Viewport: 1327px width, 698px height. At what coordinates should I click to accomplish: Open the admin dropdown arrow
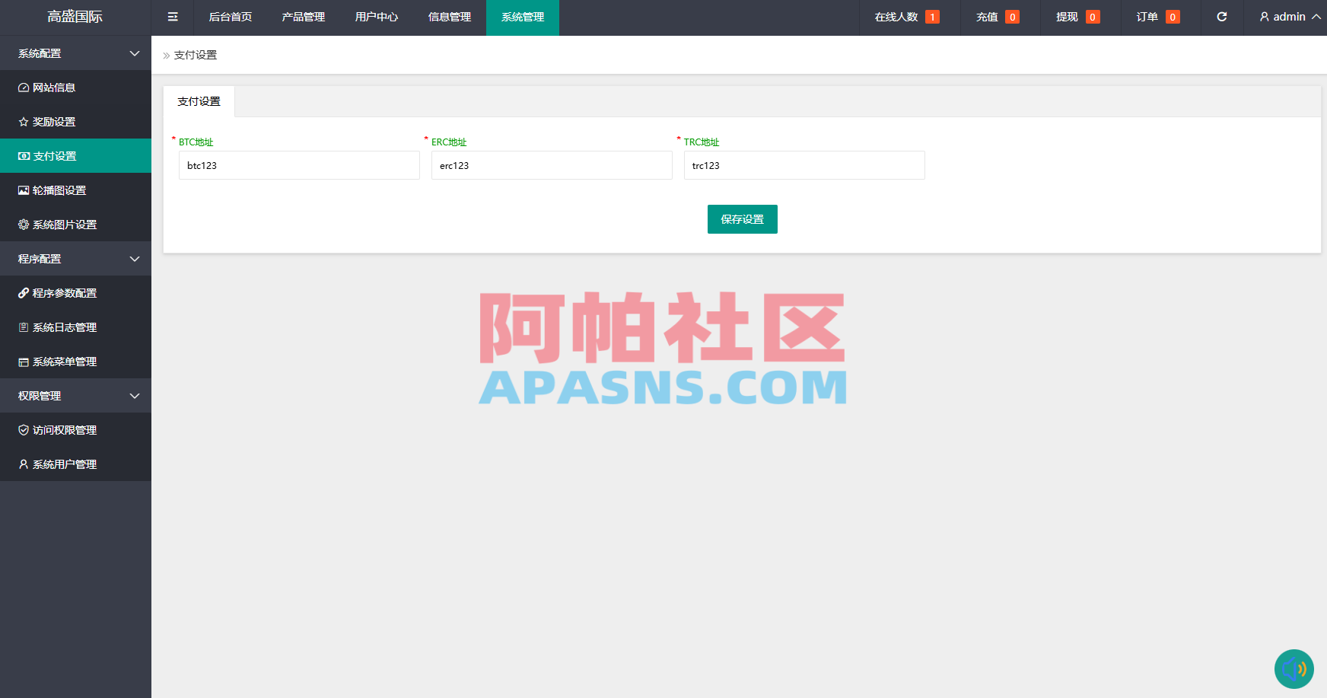click(x=1316, y=17)
